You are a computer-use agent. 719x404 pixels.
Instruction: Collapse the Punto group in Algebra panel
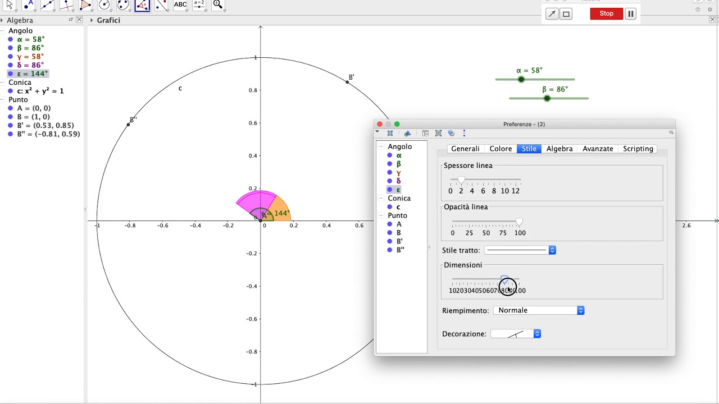tap(3, 100)
